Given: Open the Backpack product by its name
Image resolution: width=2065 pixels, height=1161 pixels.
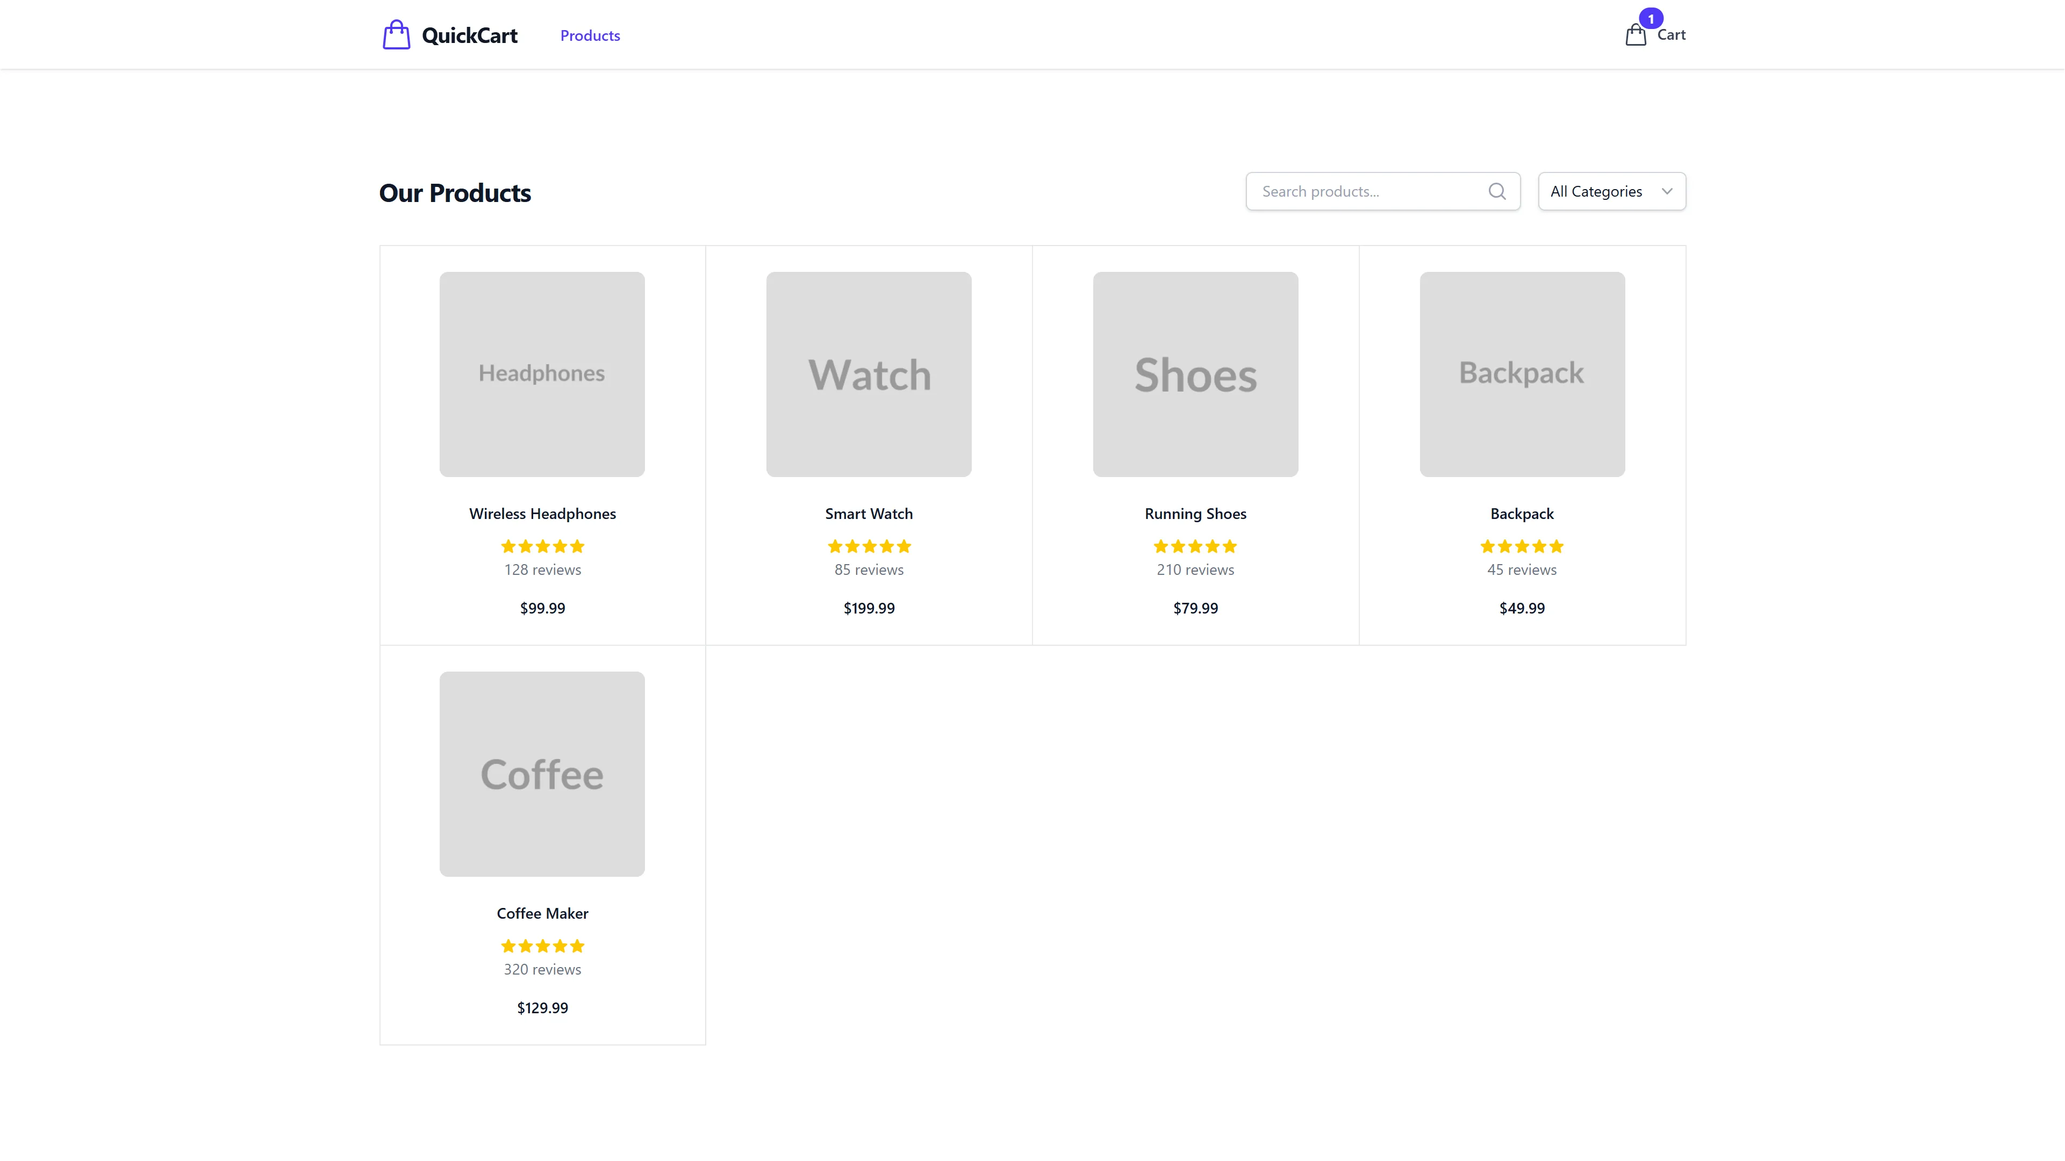Looking at the screenshot, I should 1521,514.
